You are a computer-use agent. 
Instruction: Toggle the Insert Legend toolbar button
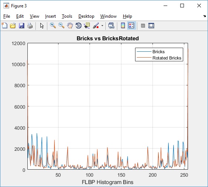coord(131,25)
